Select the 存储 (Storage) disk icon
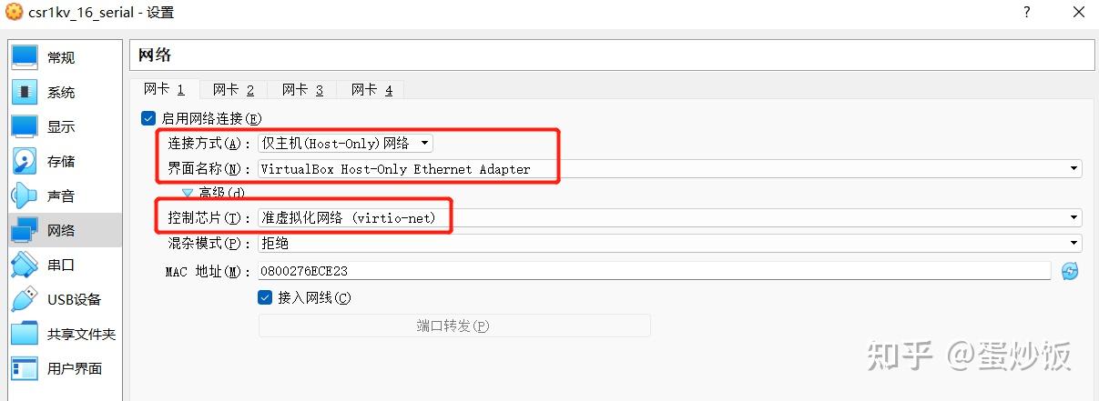 click(25, 161)
